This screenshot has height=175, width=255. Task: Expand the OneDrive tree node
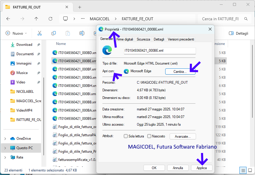click(x=5, y=139)
